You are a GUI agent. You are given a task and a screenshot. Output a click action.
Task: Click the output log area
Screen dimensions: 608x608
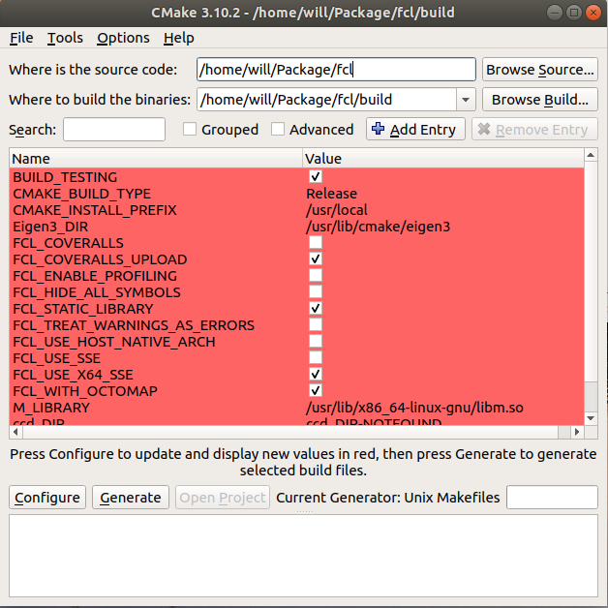coord(303,556)
